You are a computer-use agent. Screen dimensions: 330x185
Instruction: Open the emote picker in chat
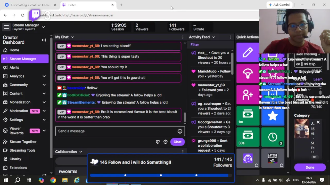(x=180, y=131)
